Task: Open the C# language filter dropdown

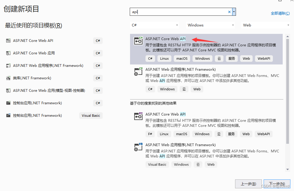Action: pyautogui.click(x=154, y=25)
